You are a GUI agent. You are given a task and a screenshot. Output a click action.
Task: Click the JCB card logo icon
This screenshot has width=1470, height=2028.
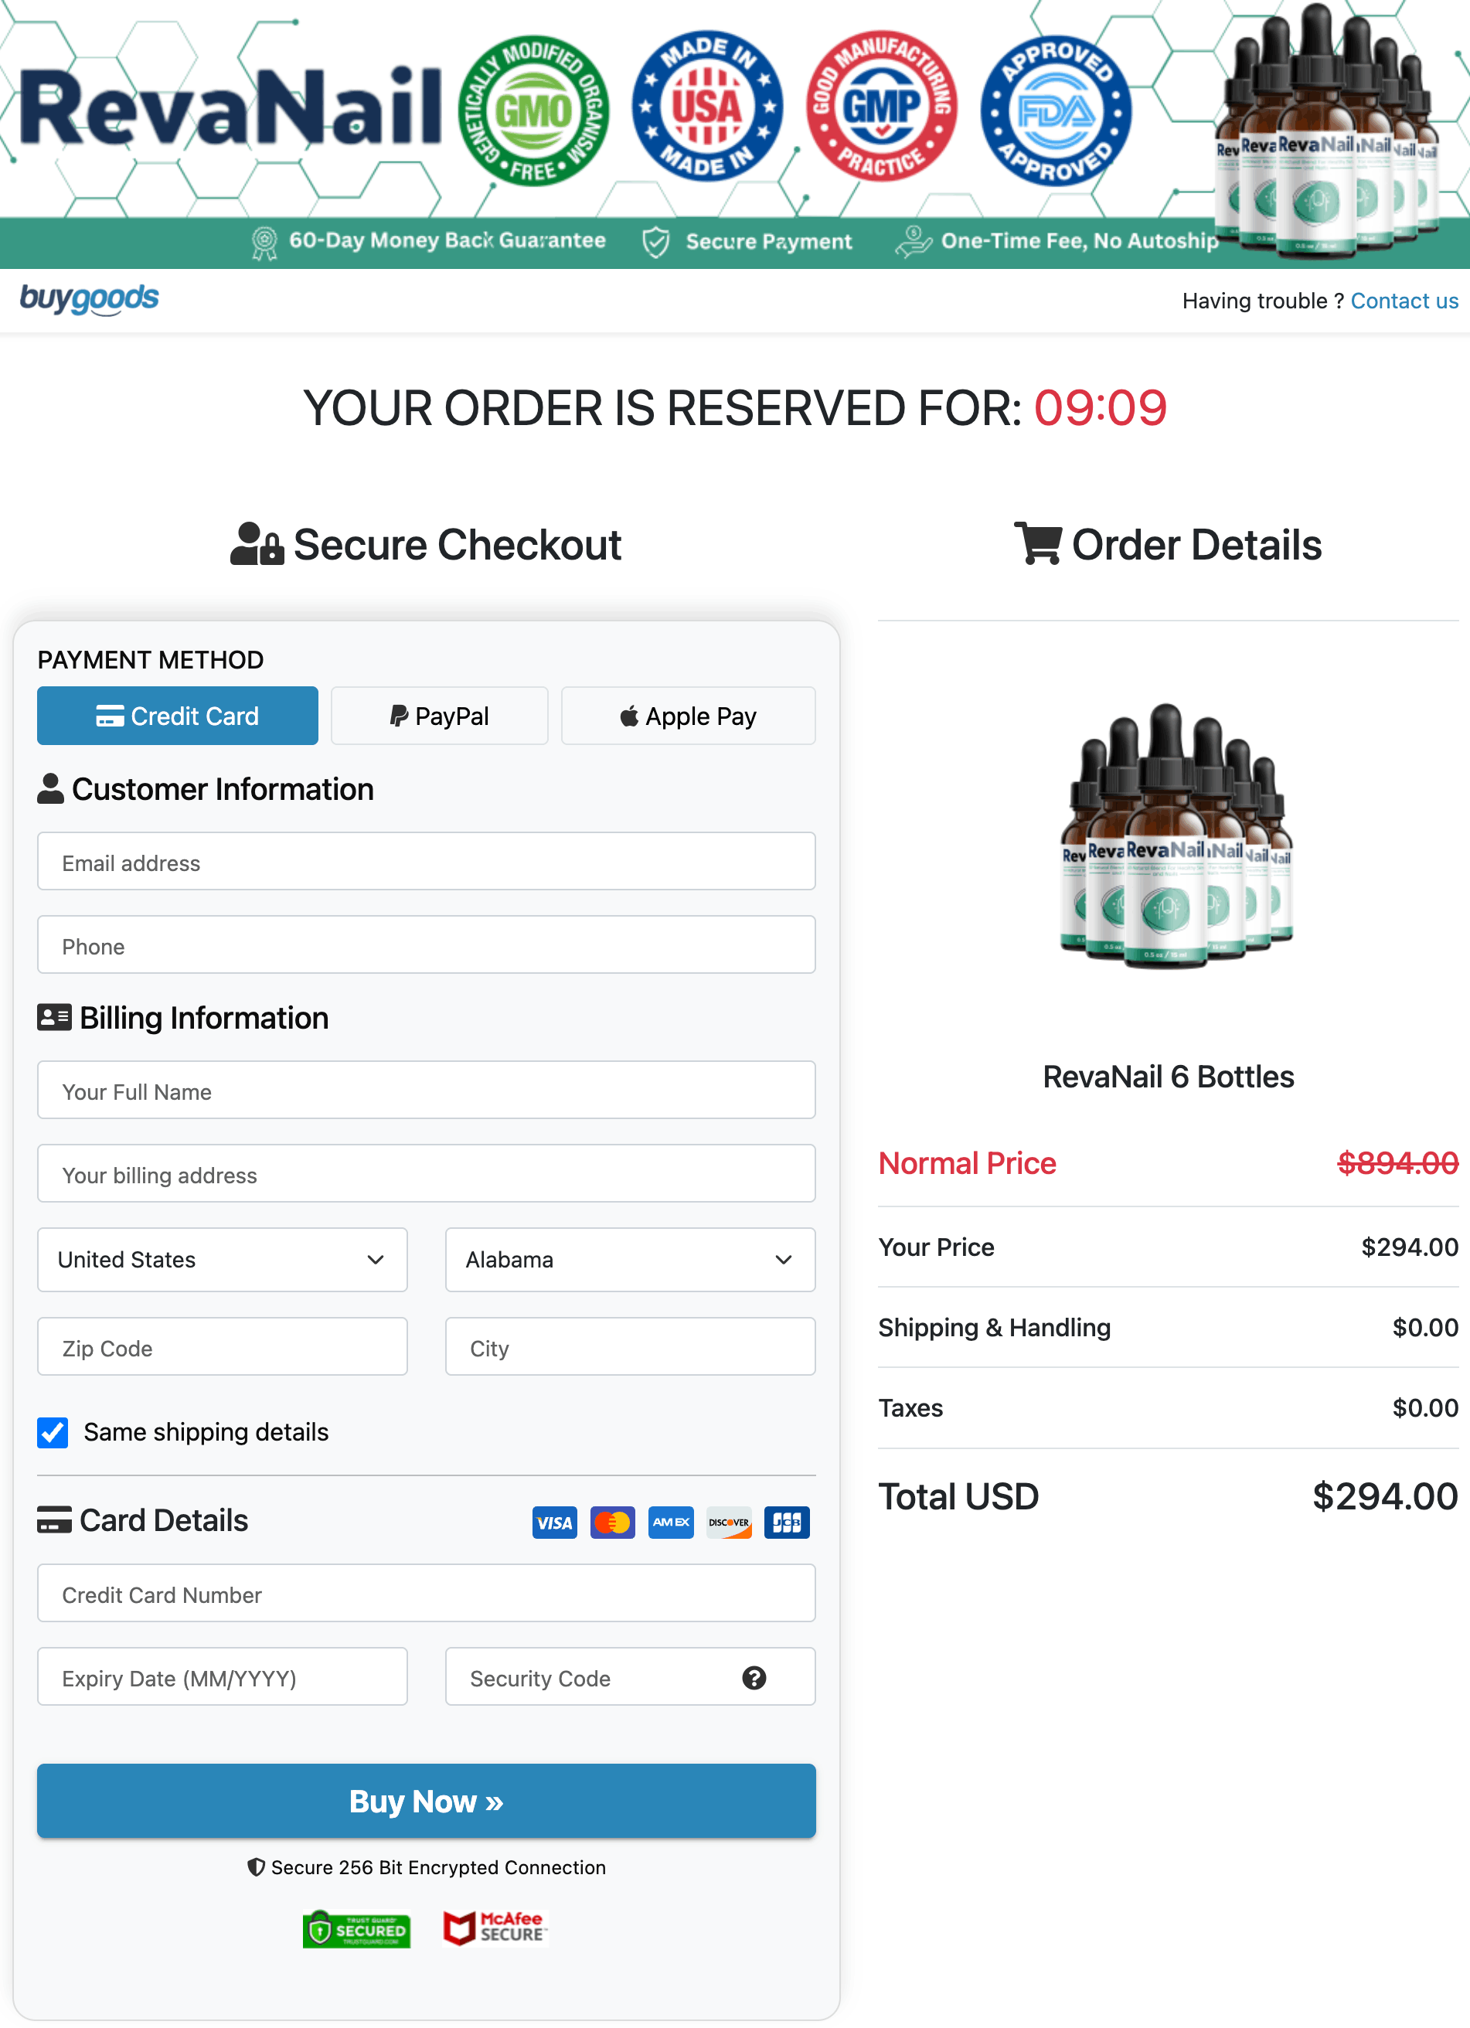[787, 1522]
